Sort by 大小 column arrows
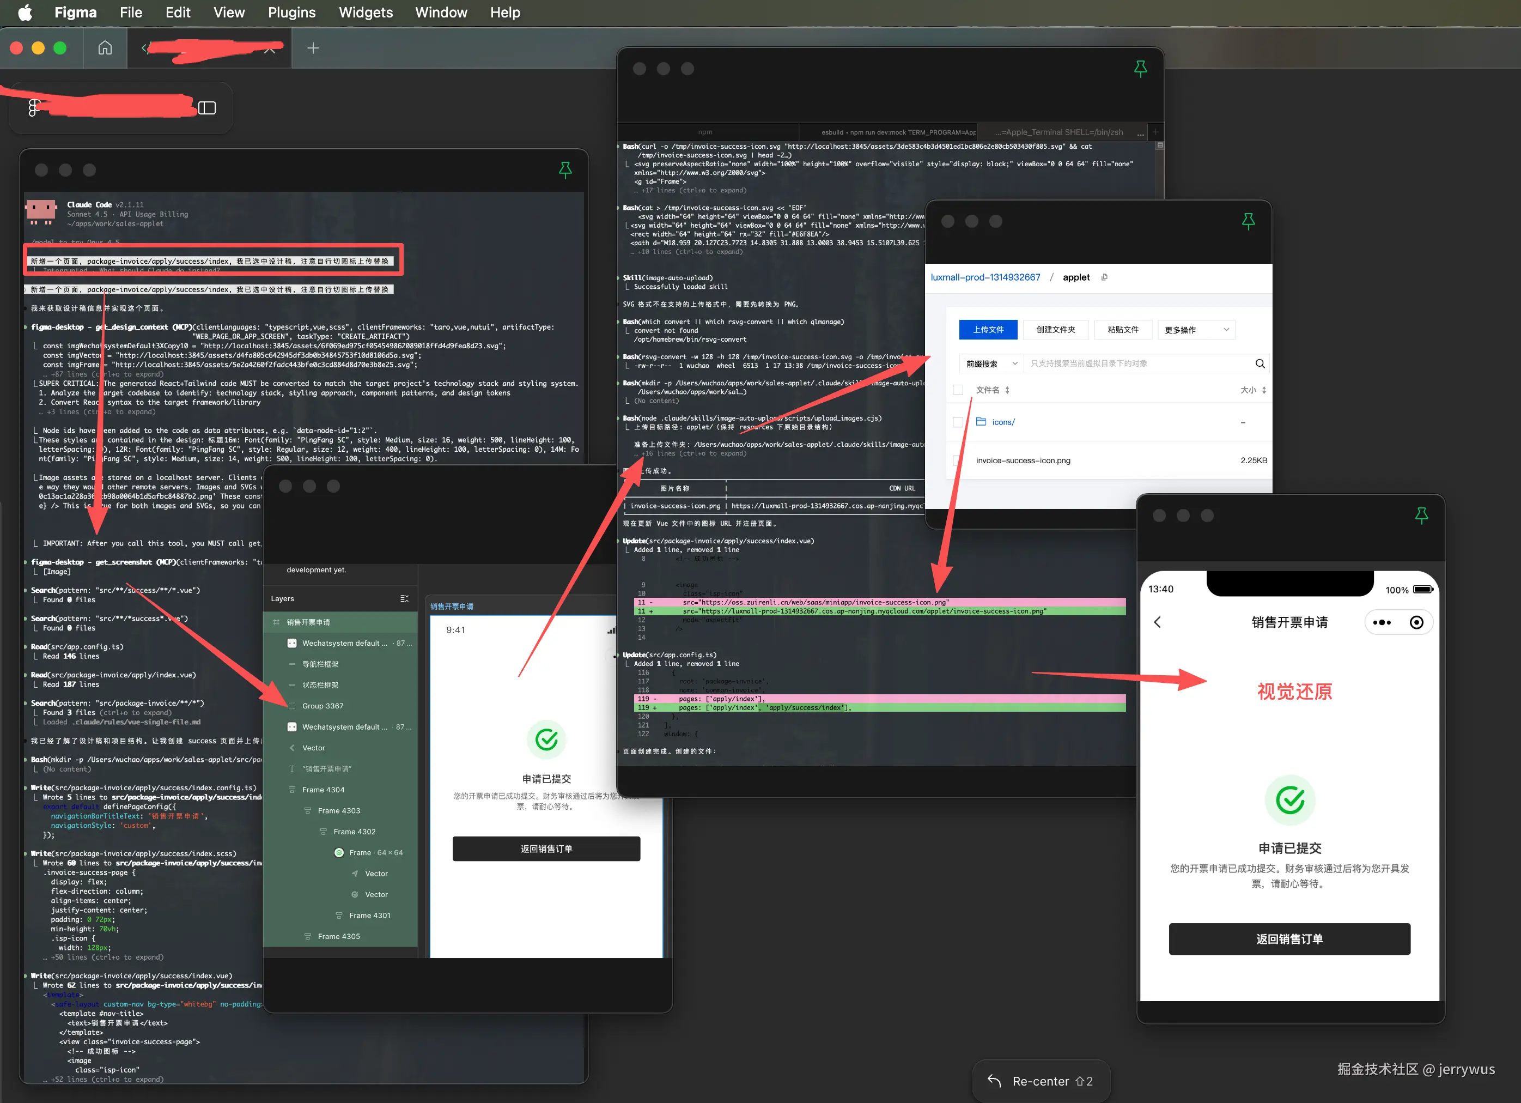Viewport: 1521px width, 1103px height. (x=1263, y=390)
